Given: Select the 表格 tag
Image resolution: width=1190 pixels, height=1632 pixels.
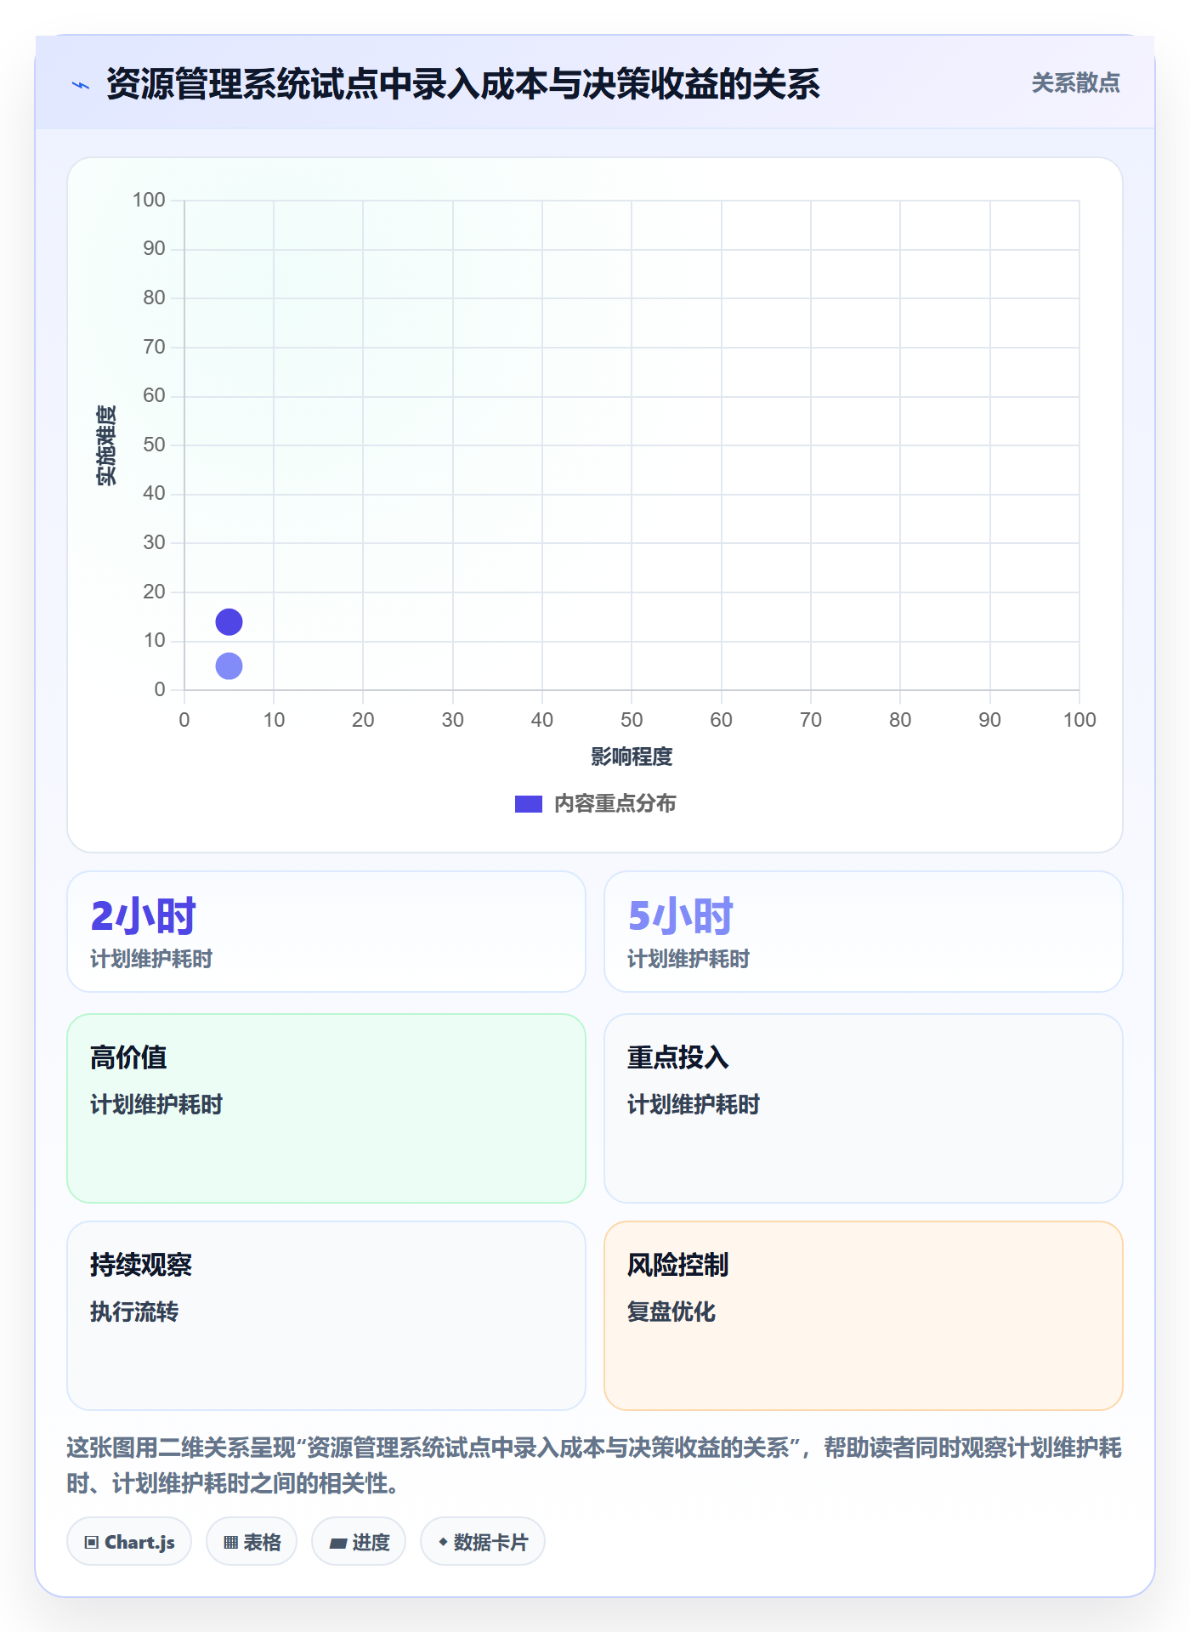Looking at the screenshot, I should click(252, 1542).
